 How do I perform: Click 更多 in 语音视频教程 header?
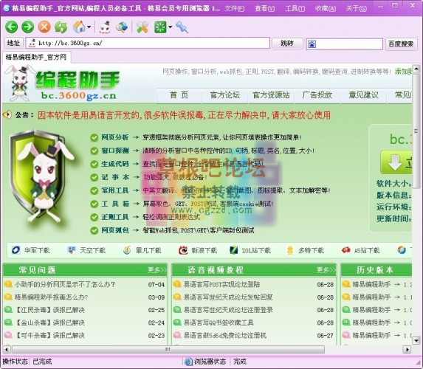coord(326,269)
